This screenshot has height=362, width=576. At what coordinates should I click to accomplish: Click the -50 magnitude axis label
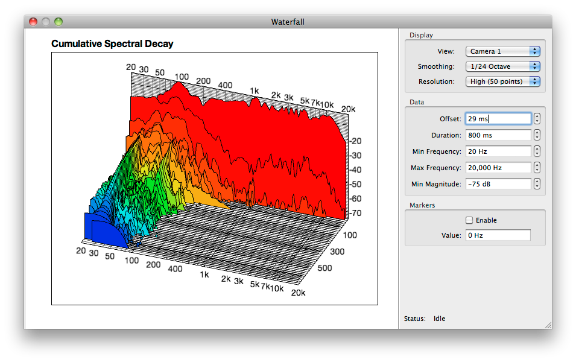click(x=355, y=184)
